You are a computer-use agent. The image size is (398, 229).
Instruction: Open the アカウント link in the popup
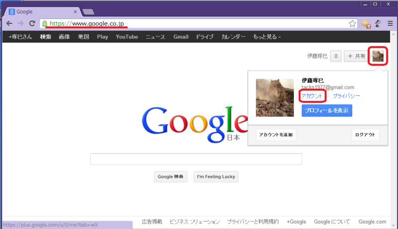pyautogui.click(x=312, y=96)
